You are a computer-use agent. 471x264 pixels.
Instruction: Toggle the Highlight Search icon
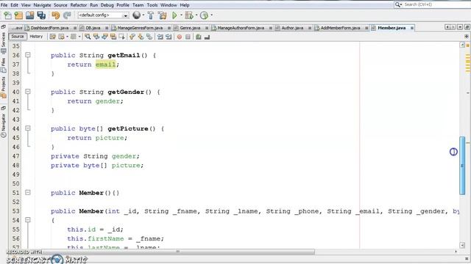pos(113,37)
